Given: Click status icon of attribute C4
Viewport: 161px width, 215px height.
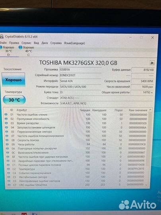Looking at the screenshot, I should coord(9,173).
